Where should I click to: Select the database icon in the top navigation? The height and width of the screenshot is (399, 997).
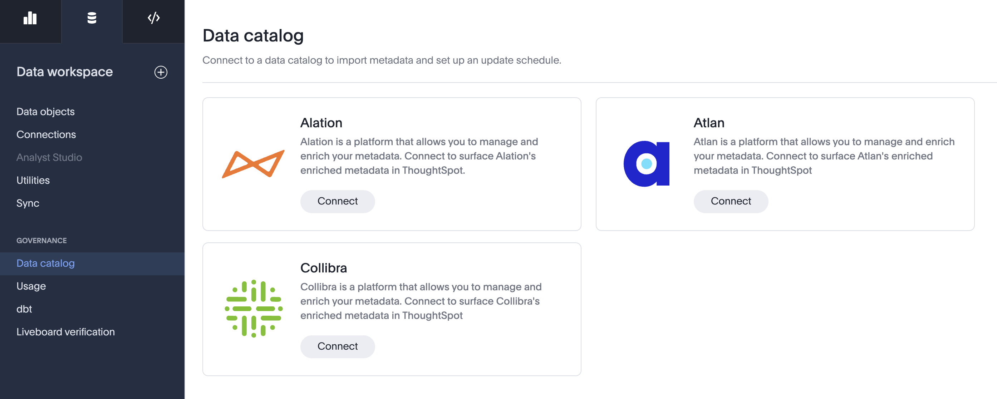tap(92, 18)
